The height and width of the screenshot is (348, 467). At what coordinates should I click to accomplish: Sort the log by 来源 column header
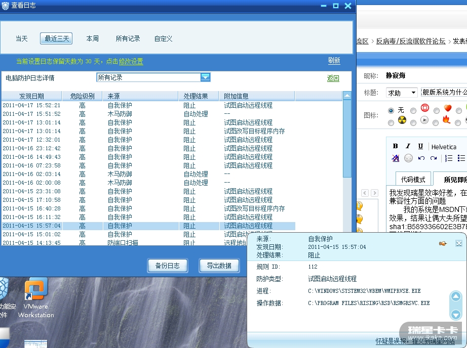pyautogui.click(x=141, y=96)
